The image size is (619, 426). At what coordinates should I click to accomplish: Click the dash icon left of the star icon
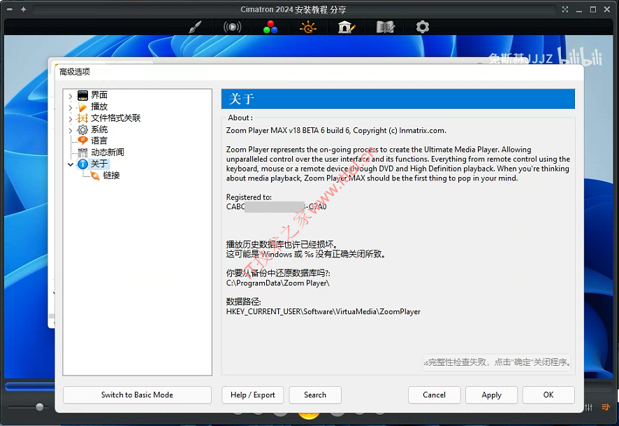point(10,9)
